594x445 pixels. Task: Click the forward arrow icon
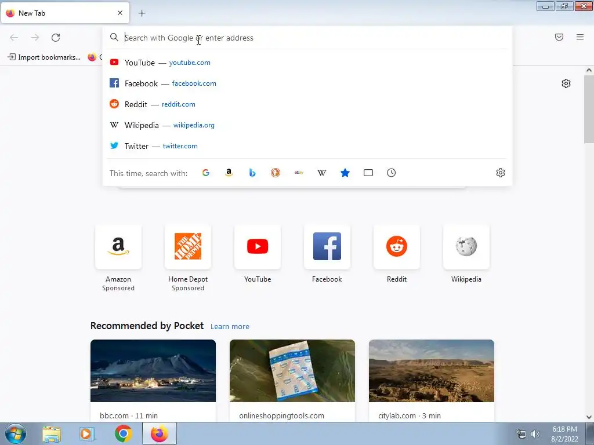[x=35, y=38]
